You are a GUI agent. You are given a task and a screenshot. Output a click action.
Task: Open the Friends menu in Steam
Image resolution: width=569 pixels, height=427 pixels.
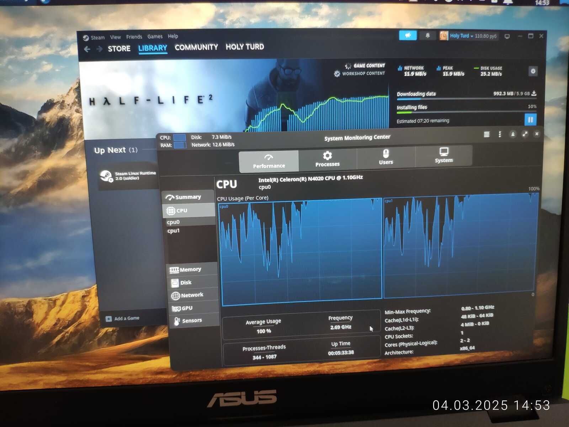(134, 37)
